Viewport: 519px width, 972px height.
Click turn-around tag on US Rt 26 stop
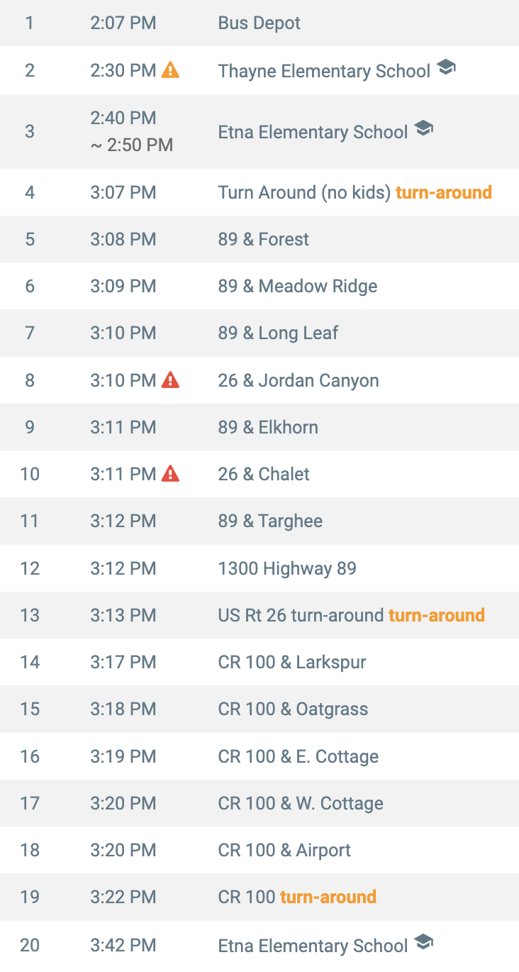click(437, 615)
